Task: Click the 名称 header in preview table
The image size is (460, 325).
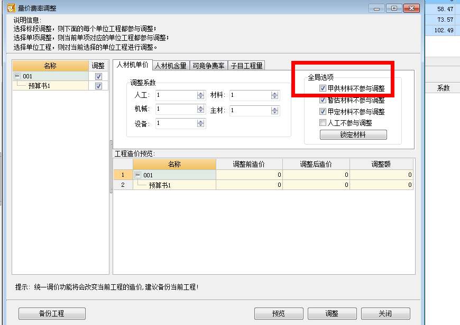Action: click(x=174, y=164)
